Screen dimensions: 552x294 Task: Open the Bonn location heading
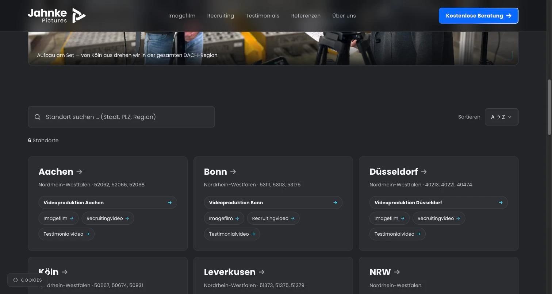(x=215, y=171)
